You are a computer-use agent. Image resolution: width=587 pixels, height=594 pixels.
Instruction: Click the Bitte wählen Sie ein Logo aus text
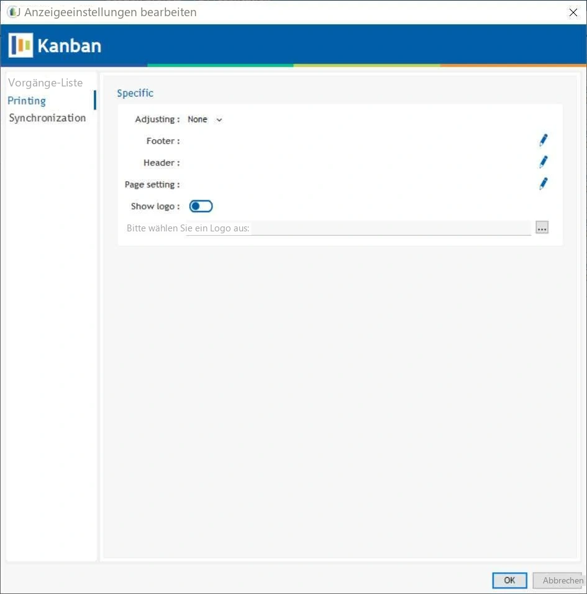188,228
